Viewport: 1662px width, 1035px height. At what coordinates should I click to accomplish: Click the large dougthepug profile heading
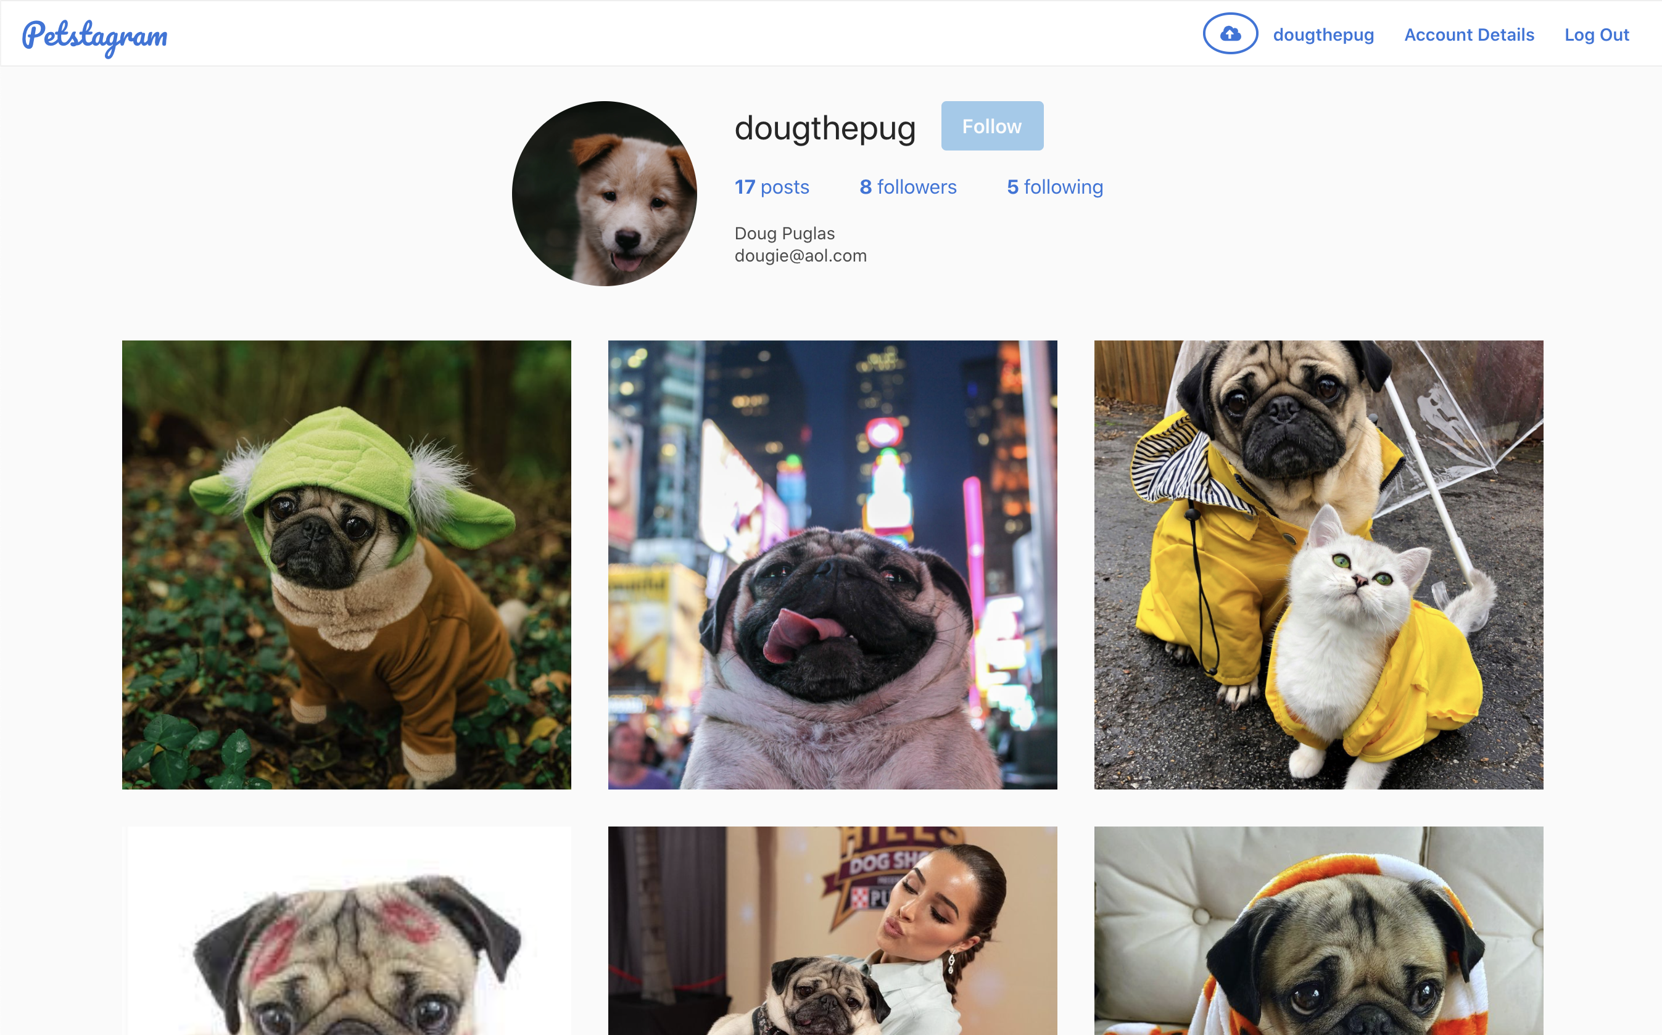[x=825, y=128]
